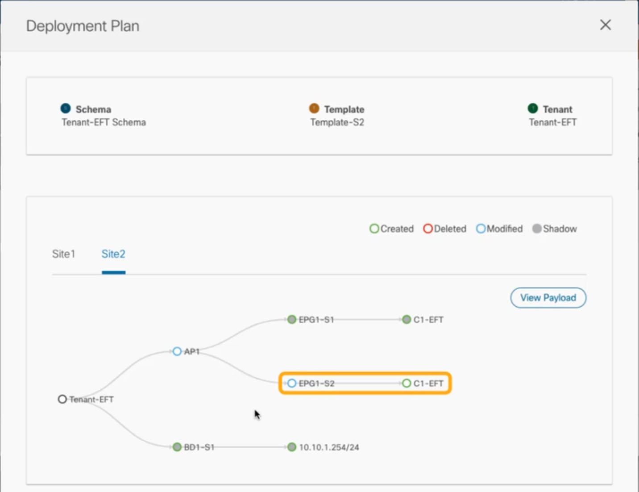
Task: Click the Created legend circle
Action: [374, 229]
